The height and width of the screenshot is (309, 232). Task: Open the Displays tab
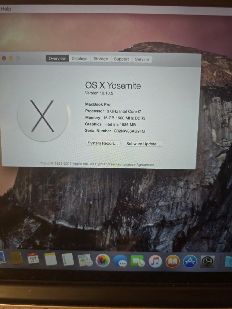click(79, 59)
